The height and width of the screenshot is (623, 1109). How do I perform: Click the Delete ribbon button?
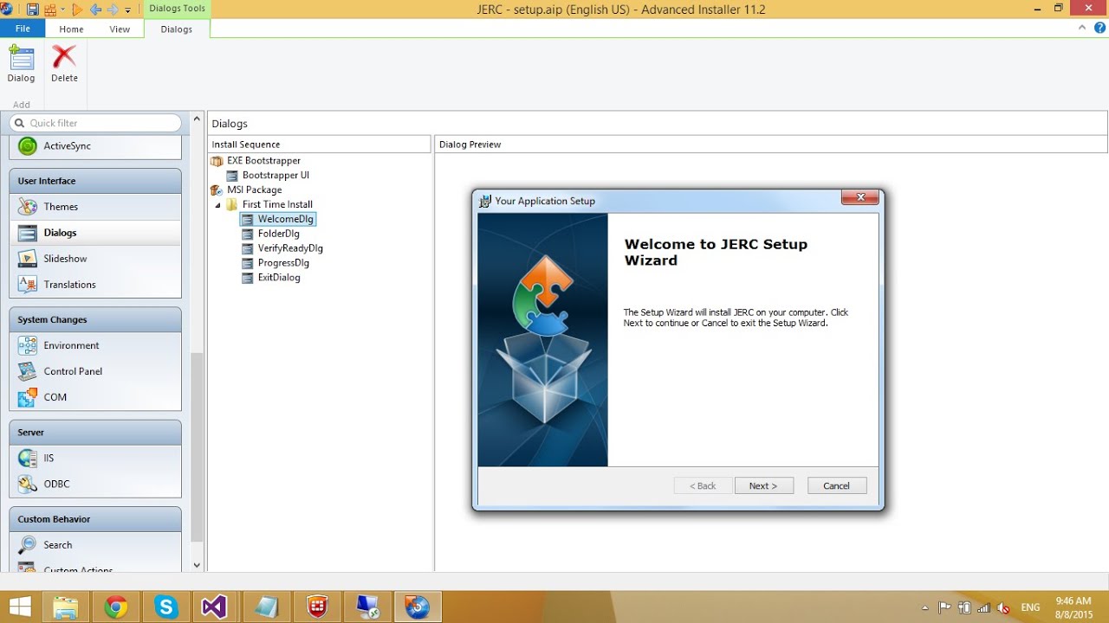click(x=64, y=64)
